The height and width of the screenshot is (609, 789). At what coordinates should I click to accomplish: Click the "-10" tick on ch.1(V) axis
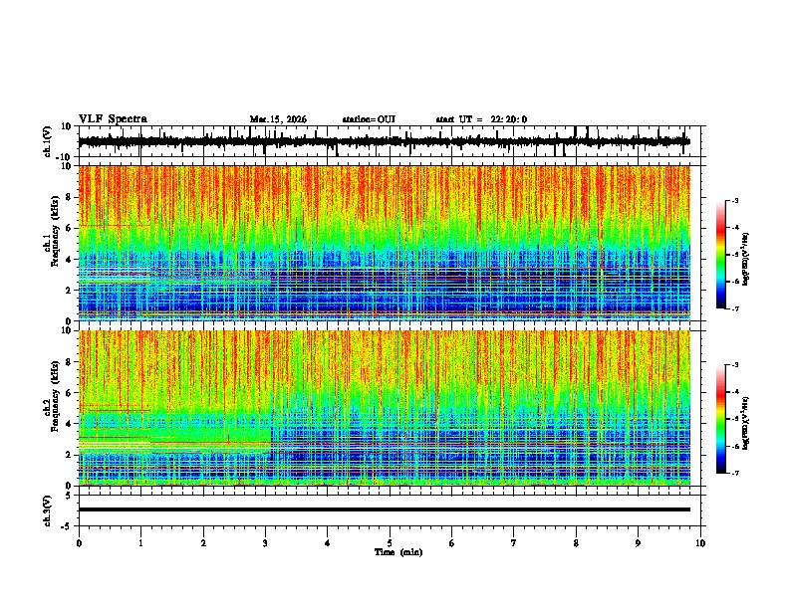pos(65,157)
